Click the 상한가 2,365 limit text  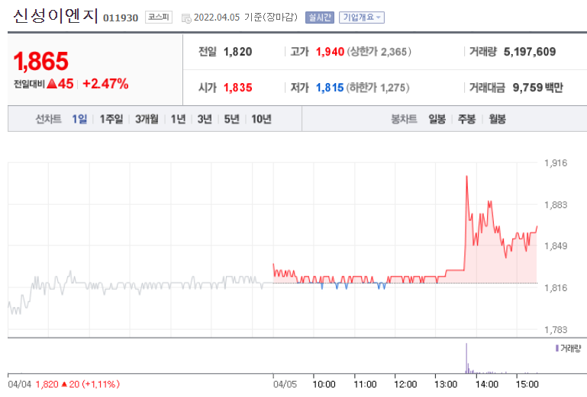[x=379, y=52]
